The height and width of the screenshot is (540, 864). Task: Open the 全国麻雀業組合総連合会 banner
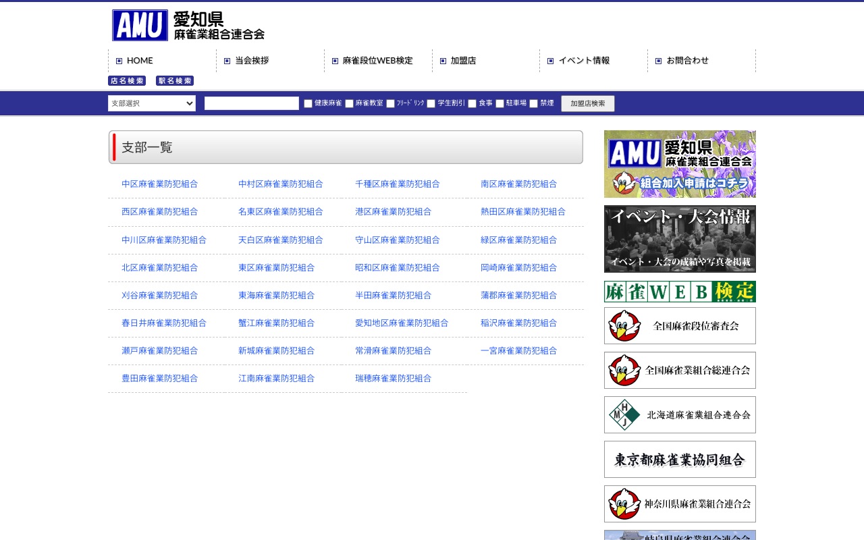[680, 370]
